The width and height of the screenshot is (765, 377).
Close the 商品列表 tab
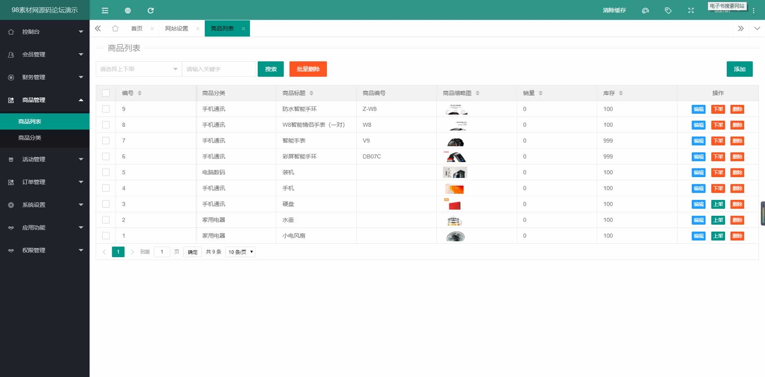pos(243,28)
